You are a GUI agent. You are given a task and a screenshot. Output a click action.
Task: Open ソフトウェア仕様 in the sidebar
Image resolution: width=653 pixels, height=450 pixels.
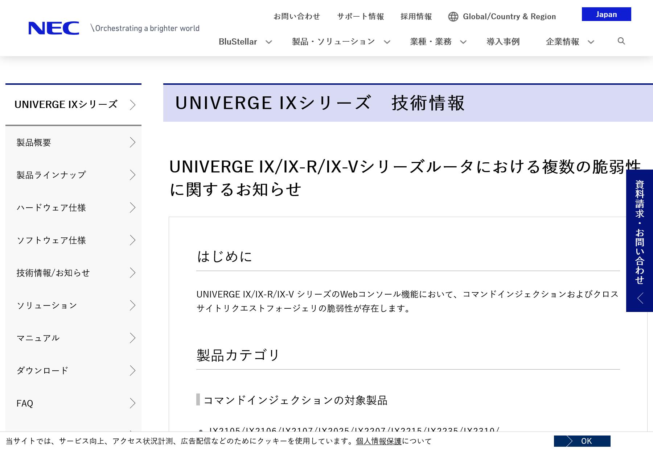(x=73, y=240)
